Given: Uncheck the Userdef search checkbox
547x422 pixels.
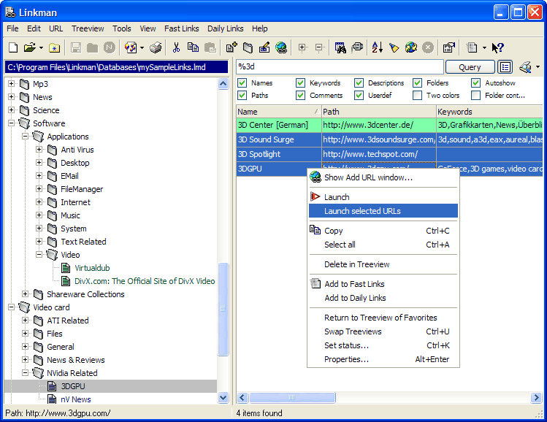Looking at the screenshot, I should click(x=359, y=95).
